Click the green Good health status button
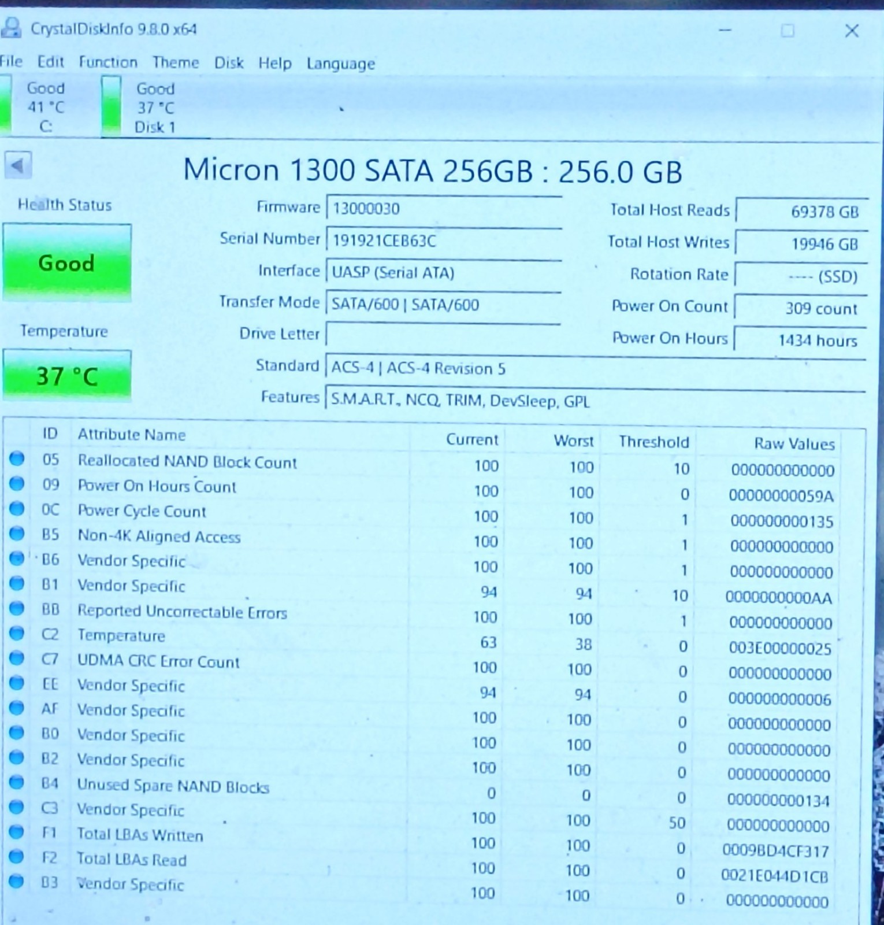884x925 pixels. (67, 263)
